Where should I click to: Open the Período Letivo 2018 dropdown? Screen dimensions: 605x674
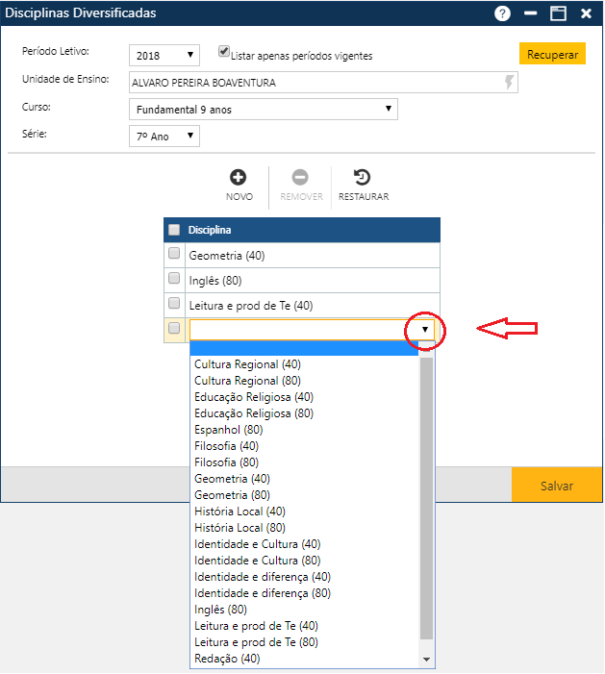pos(164,55)
